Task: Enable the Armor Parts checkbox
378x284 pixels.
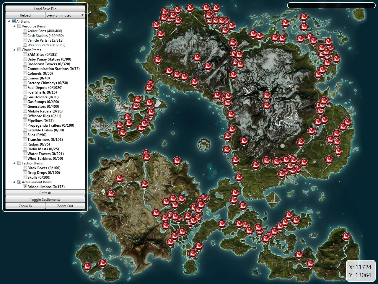Action: click(x=25, y=31)
